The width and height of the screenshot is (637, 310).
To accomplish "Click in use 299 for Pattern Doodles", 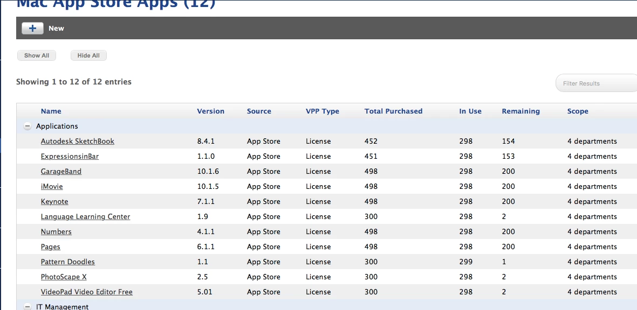I will (x=466, y=262).
